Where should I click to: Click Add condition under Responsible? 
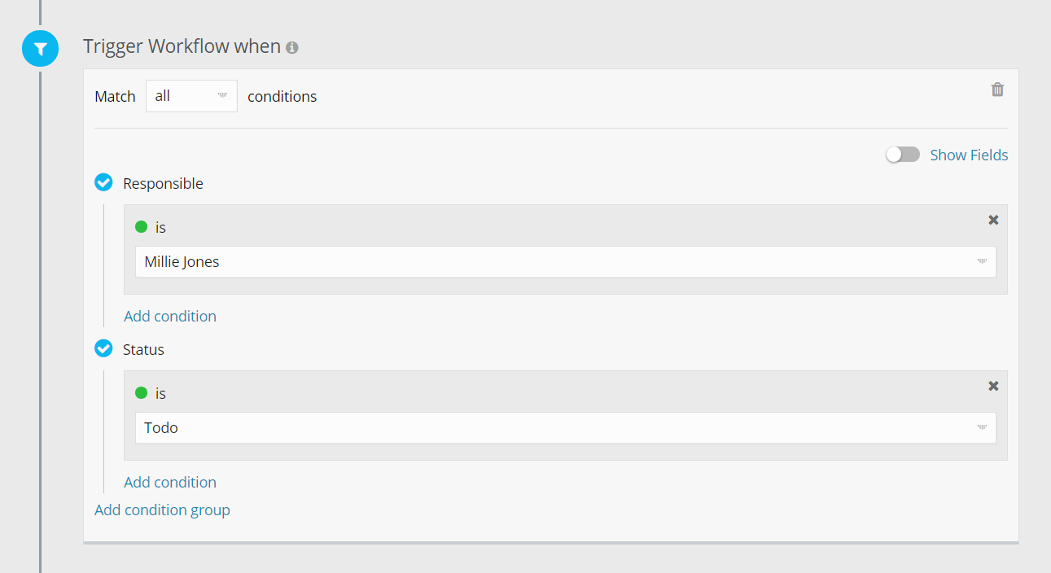pyautogui.click(x=170, y=316)
